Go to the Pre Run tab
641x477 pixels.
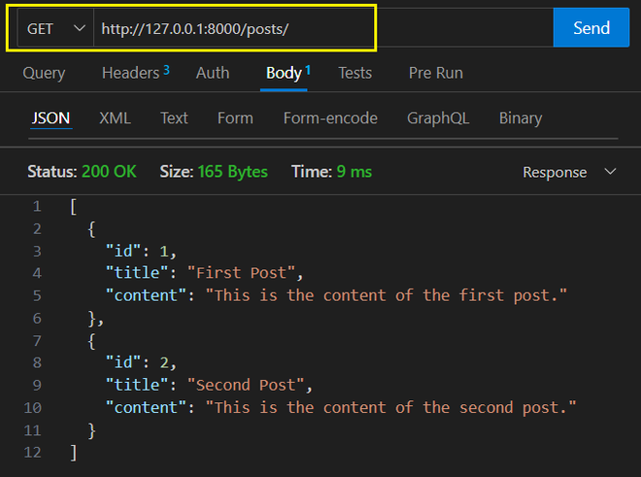pos(435,73)
